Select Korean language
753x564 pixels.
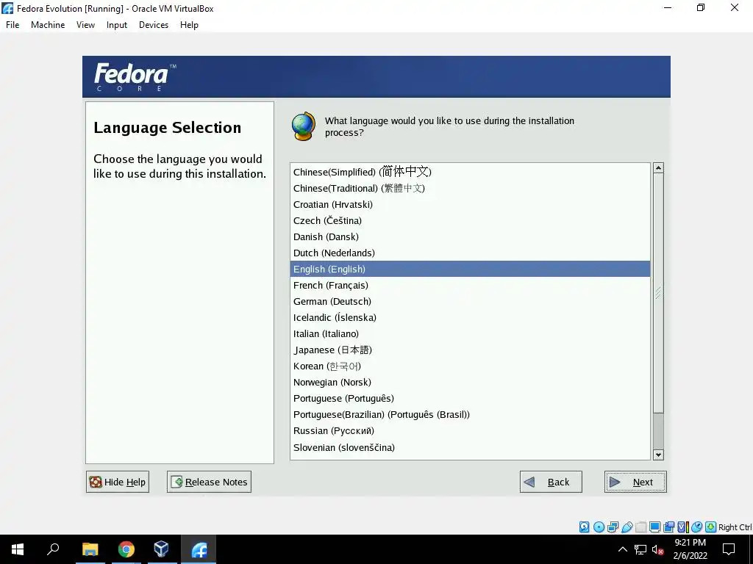(470, 366)
